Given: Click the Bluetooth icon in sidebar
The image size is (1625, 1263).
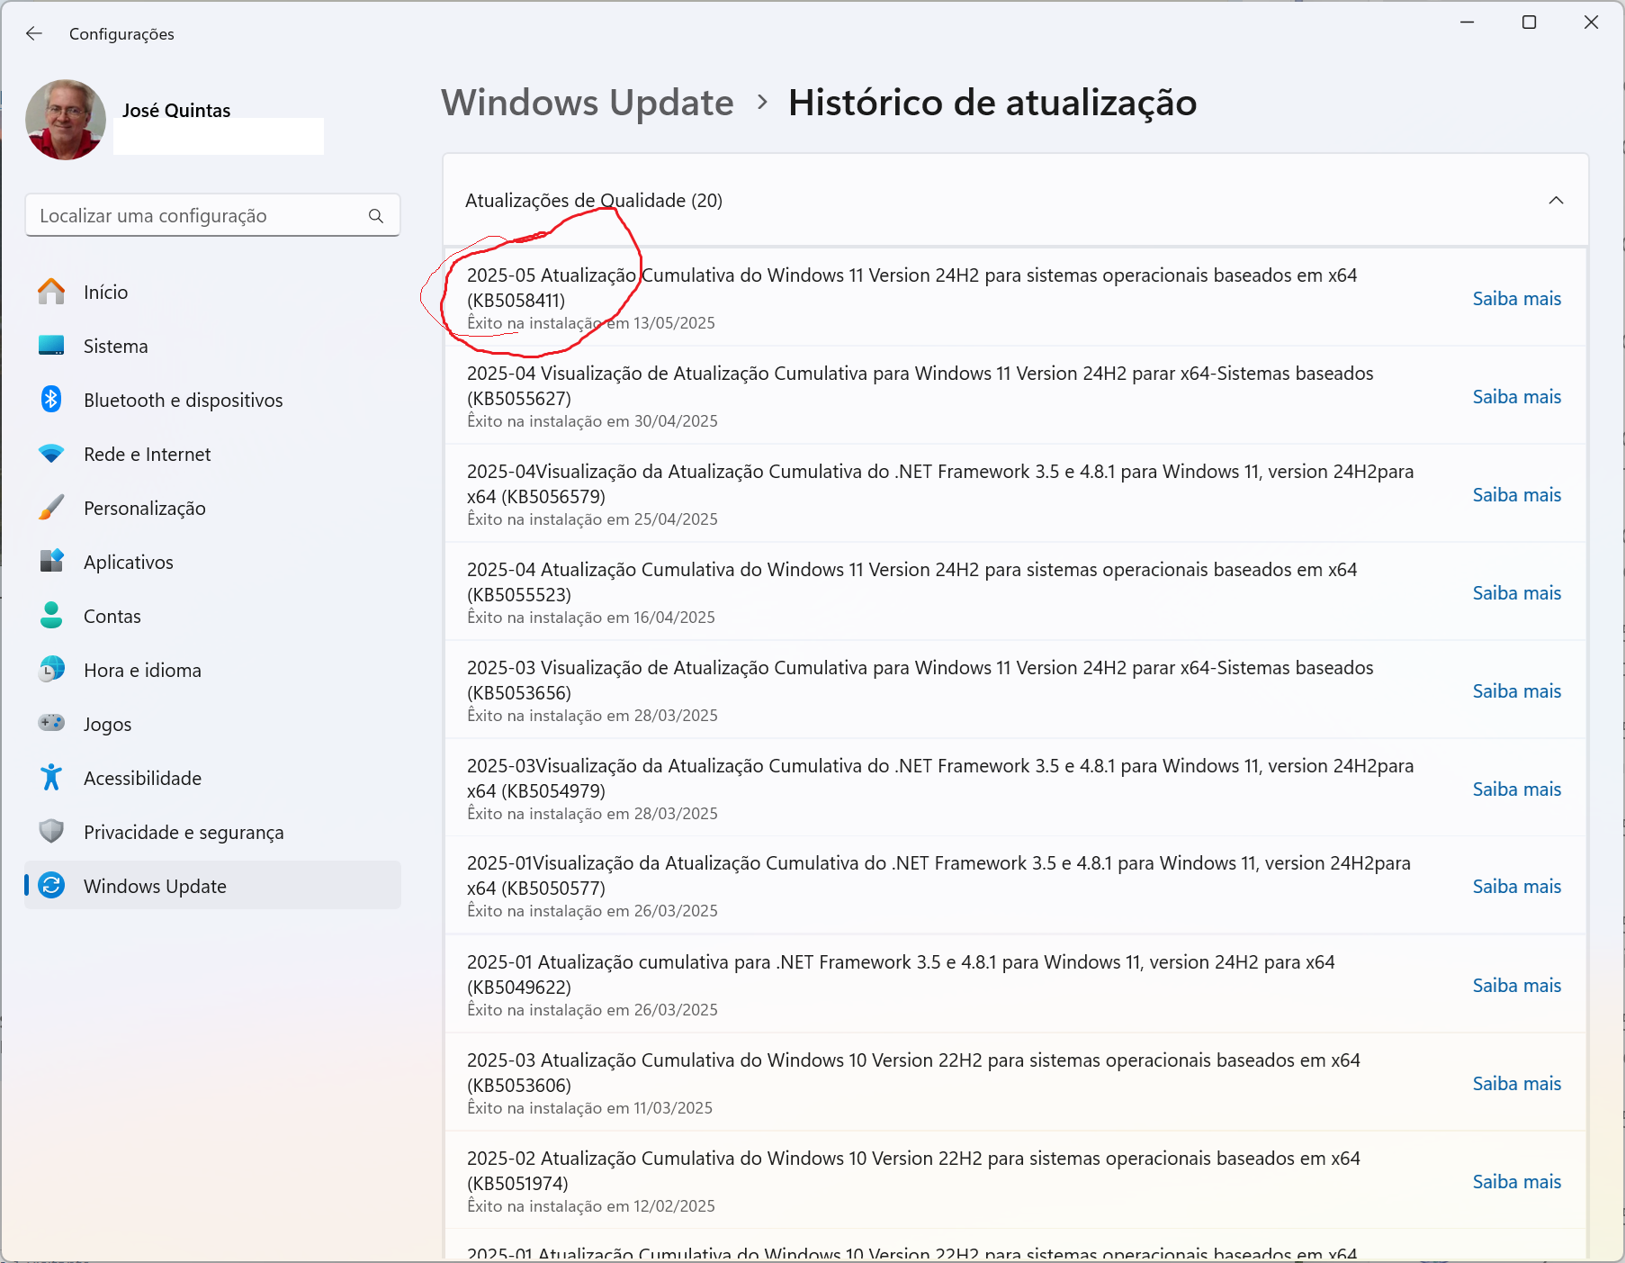Looking at the screenshot, I should click(51, 400).
